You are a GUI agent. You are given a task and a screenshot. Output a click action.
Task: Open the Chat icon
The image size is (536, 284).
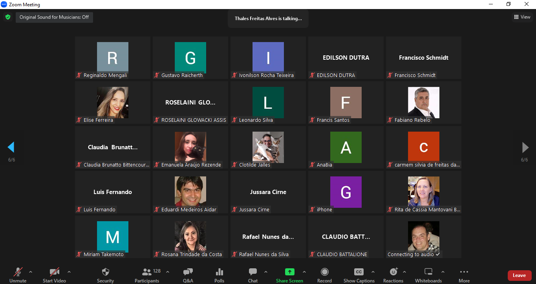[253, 272]
